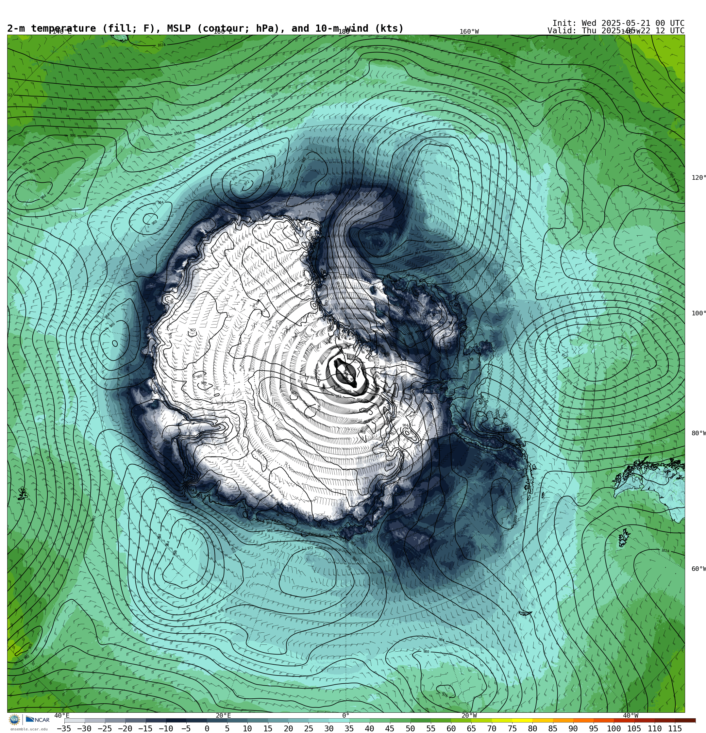Click the 160°W longitude label at top

pos(469,32)
